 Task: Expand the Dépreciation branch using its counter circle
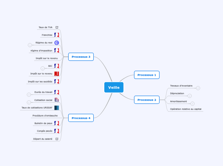click(x=189, y=96)
